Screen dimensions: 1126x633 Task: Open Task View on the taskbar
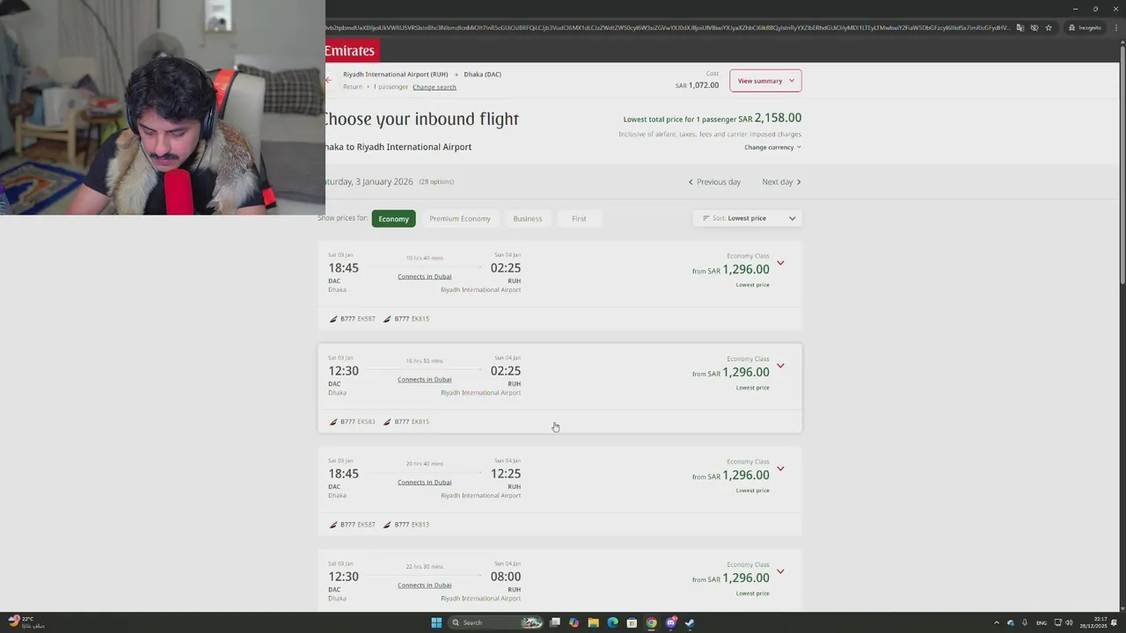coord(555,622)
